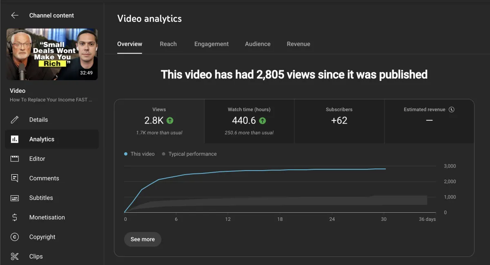
Task: Click the 'This video' blue legend dot
Action: click(126, 154)
